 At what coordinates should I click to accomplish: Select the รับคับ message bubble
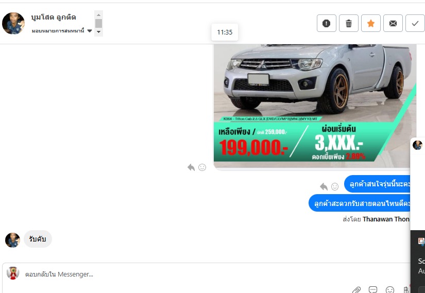point(38,239)
